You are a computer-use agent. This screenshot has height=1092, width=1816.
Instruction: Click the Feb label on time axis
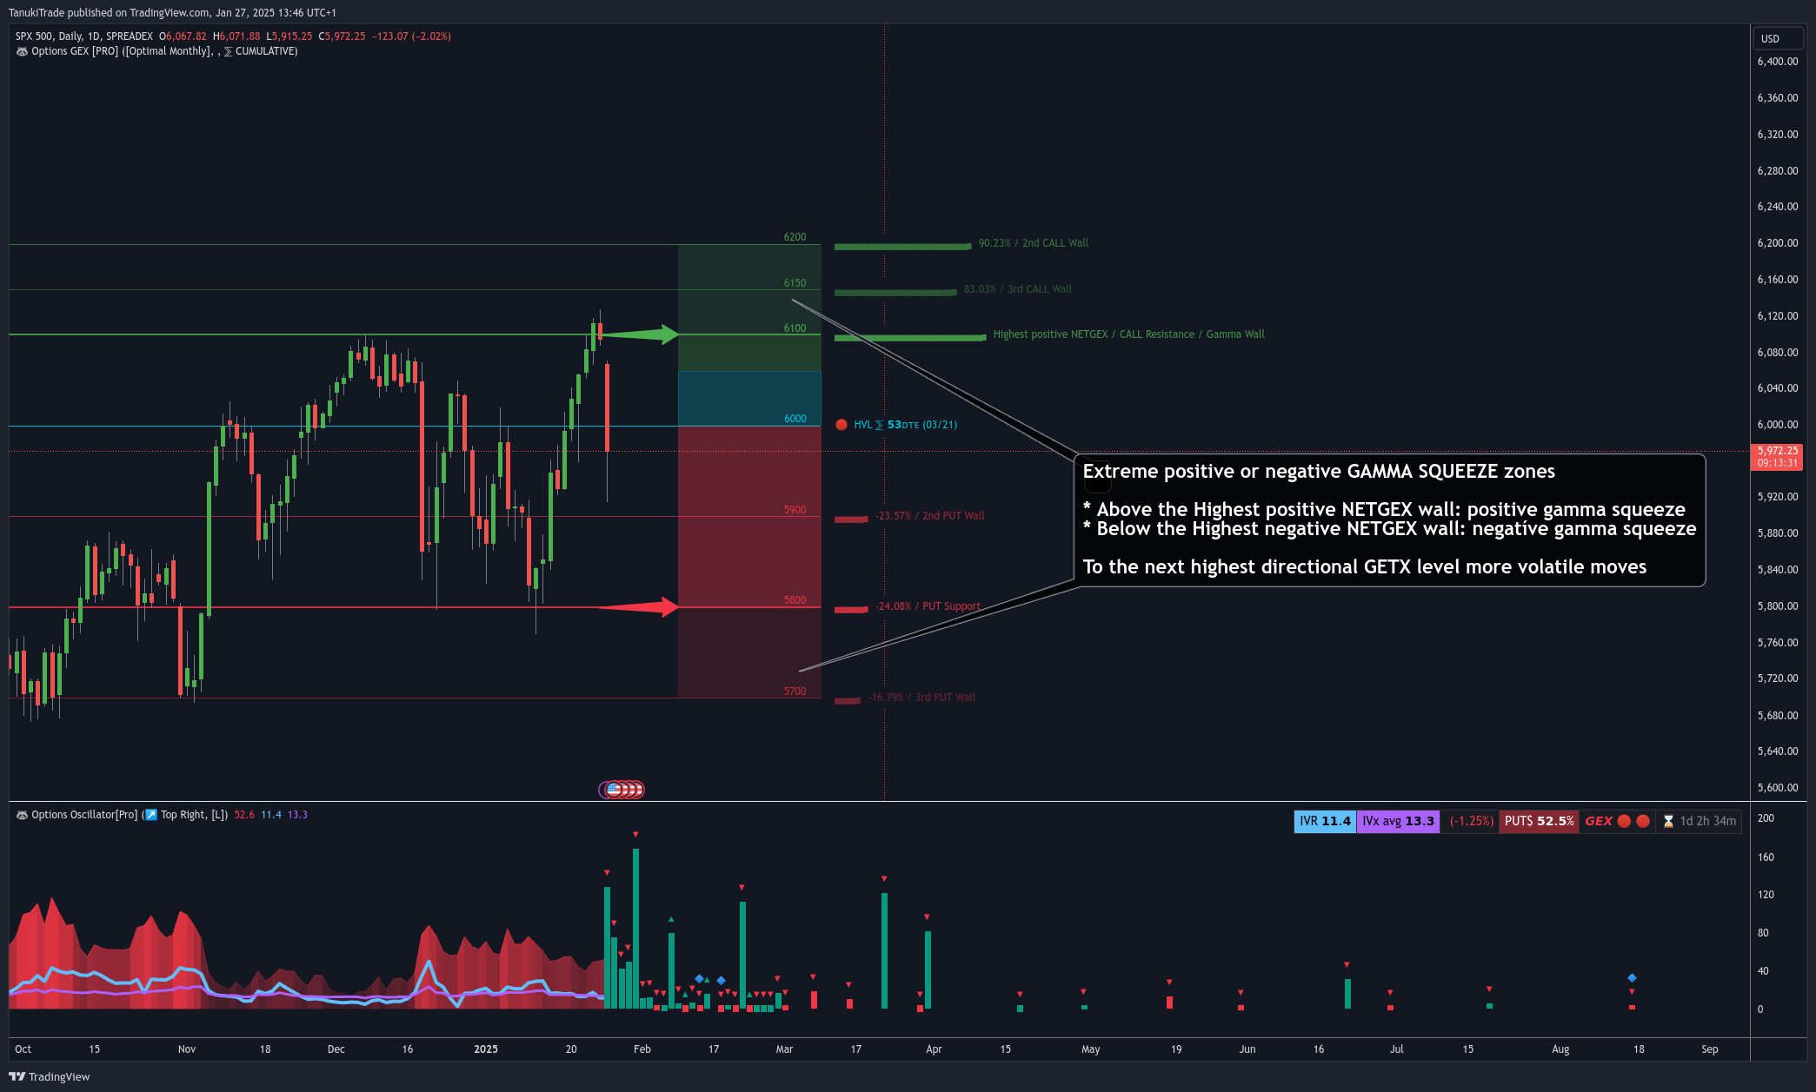pos(642,1049)
